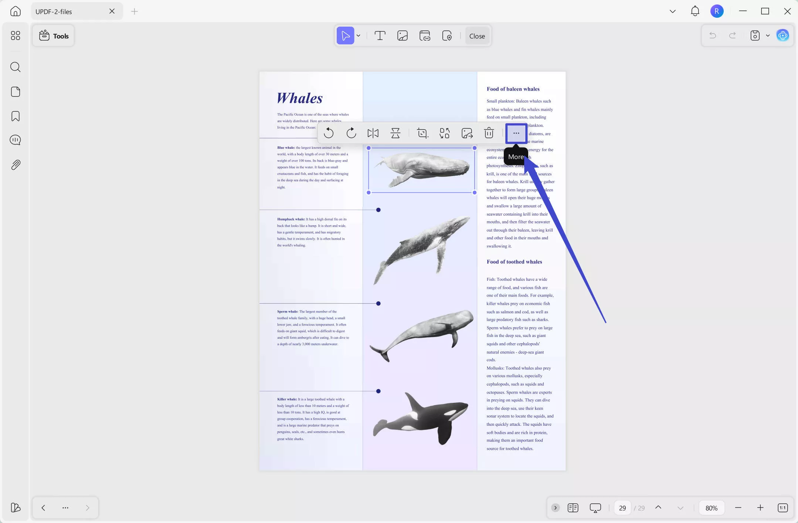
Task: Select the Text edit tool
Action: (x=380, y=36)
